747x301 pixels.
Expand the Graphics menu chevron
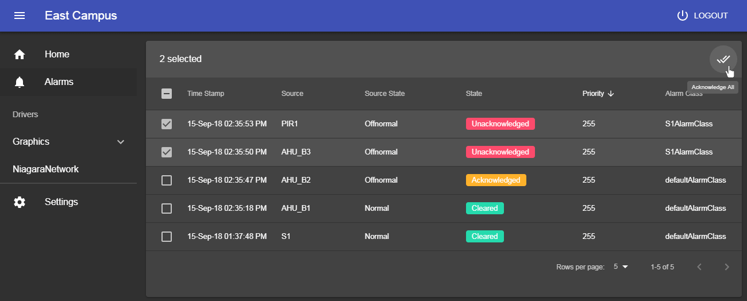(x=121, y=142)
